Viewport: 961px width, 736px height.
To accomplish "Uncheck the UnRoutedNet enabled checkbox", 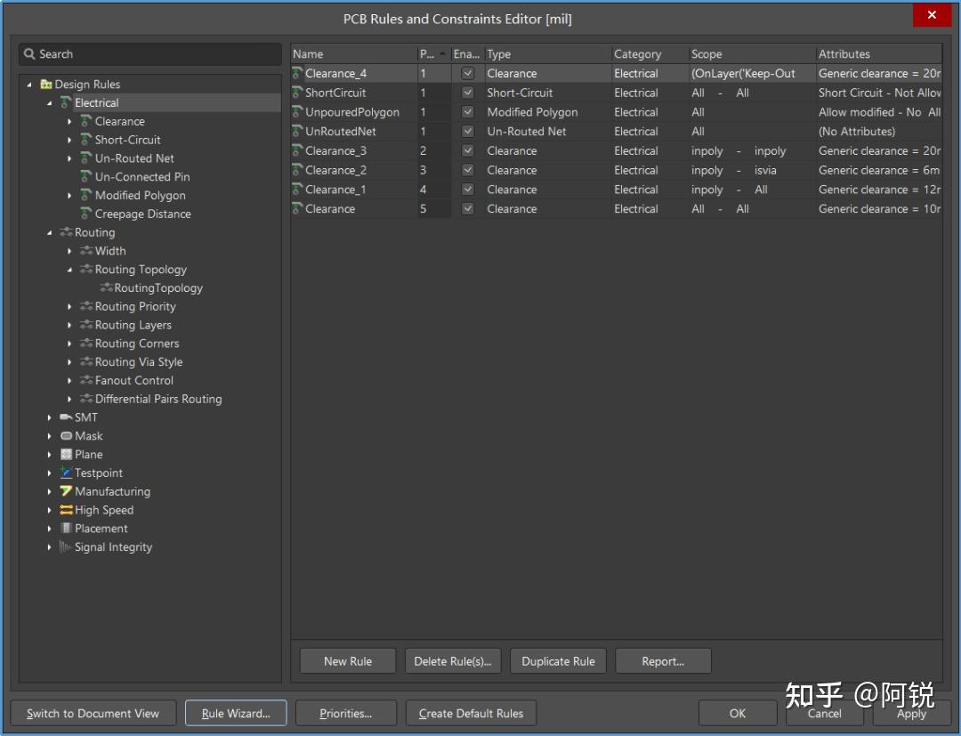I will click(x=467, y=131).
